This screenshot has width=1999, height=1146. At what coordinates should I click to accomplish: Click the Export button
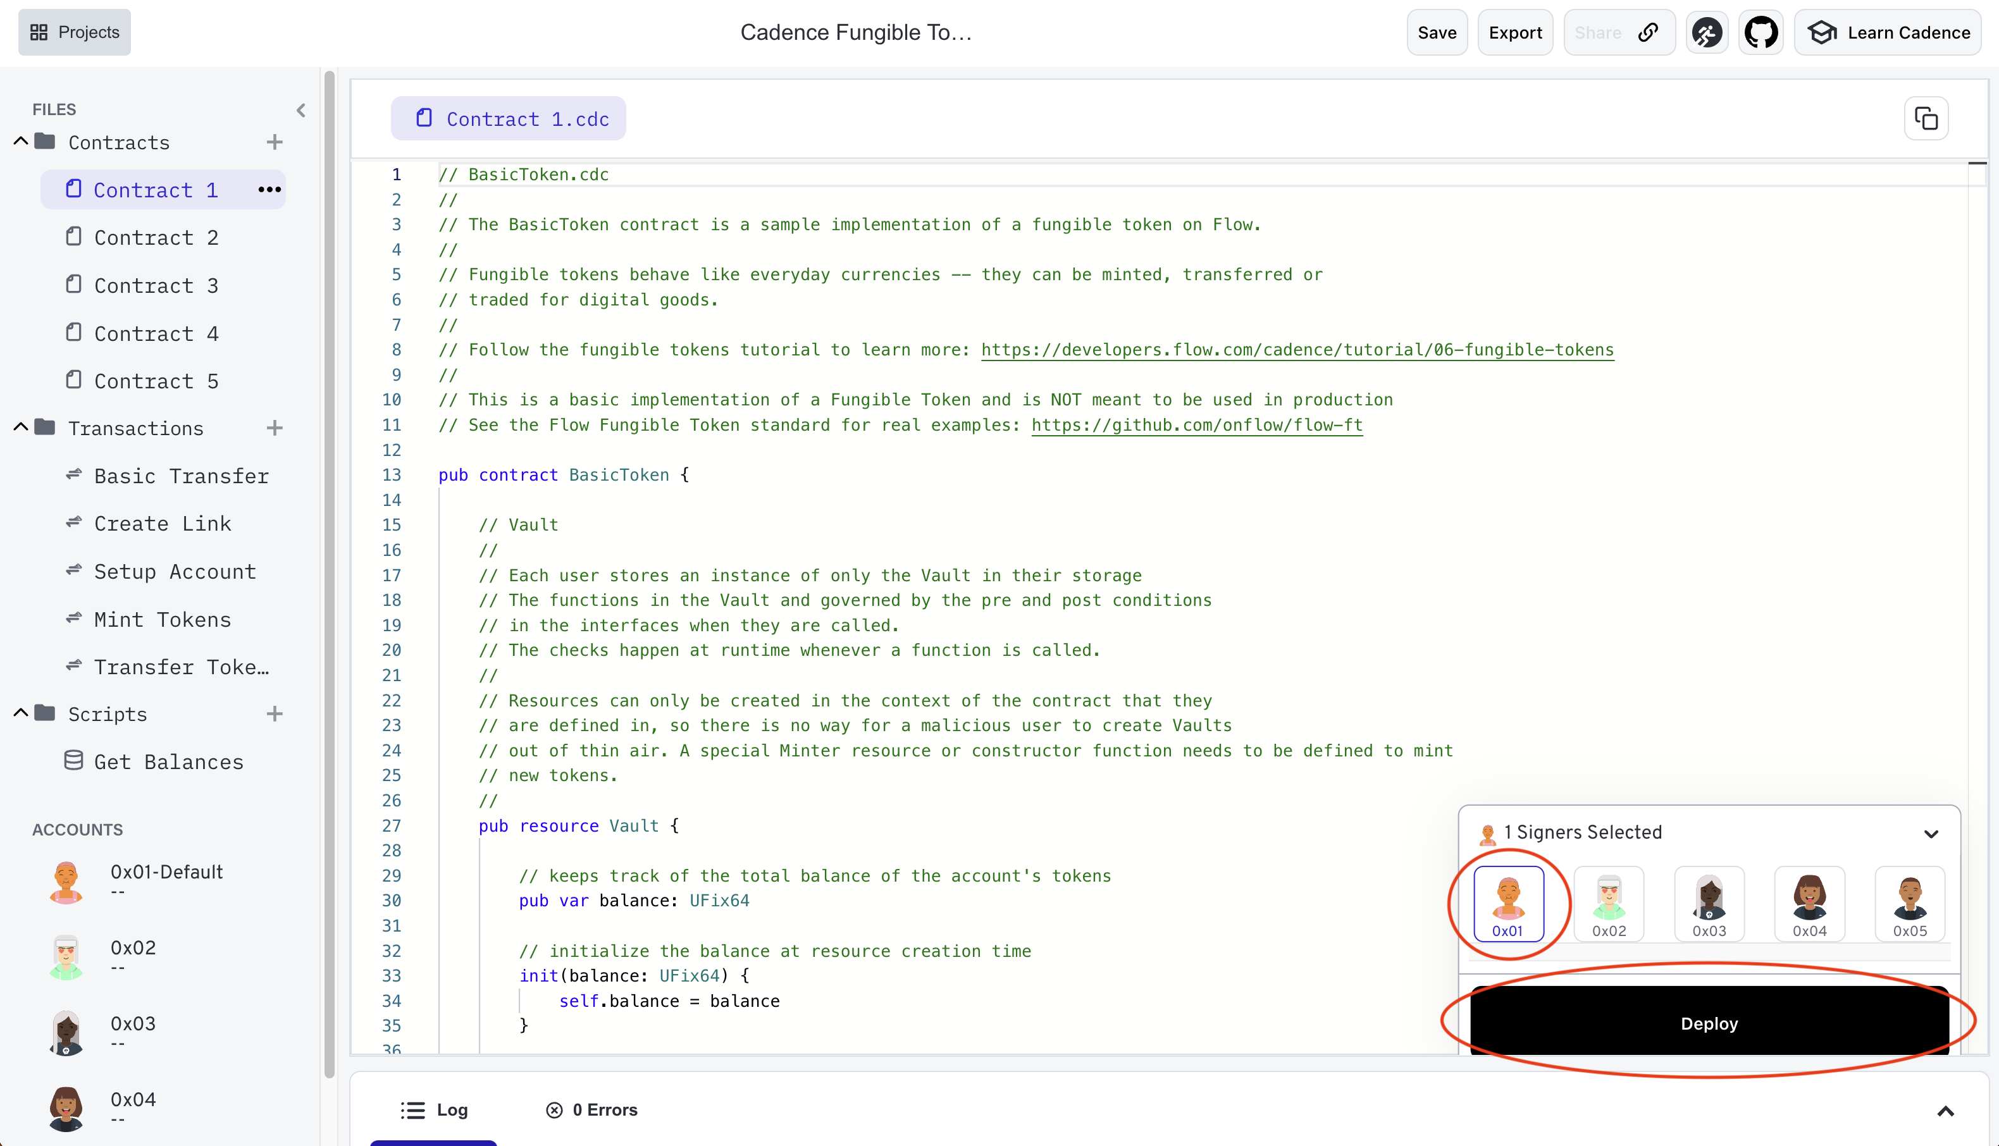pos(1516,32)
